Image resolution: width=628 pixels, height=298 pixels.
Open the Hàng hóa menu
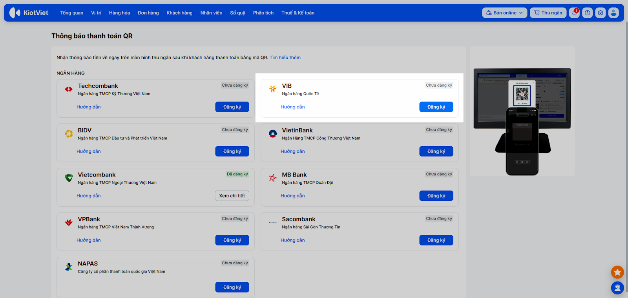tap(119, 13)
